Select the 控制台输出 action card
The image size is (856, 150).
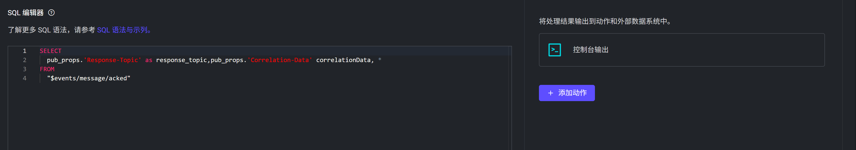681,50
